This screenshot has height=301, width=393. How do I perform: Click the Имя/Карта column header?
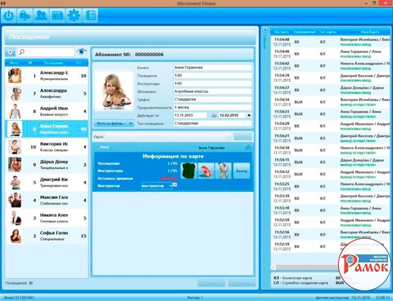click(x=370, y=32)
